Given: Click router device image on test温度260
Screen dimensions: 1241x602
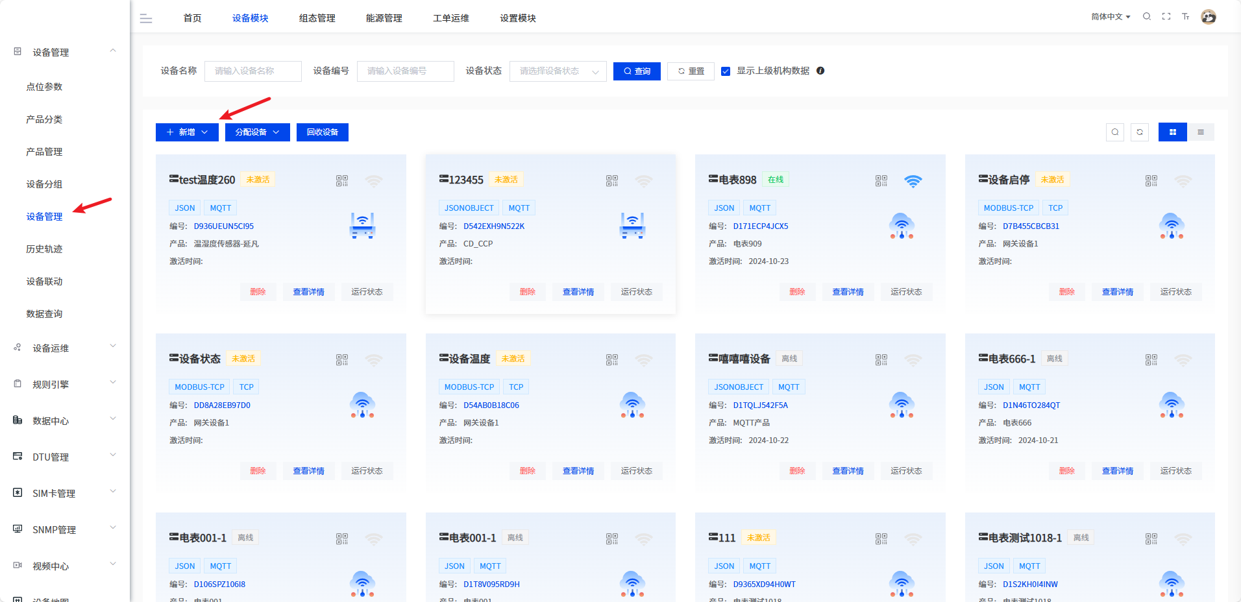Looking at the screenshot, I should click(362, 226).
